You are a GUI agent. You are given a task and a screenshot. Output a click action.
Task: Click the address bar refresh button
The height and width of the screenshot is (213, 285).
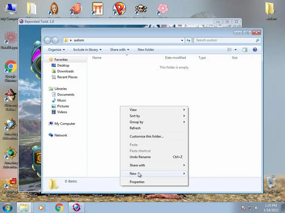[x=188, y=40]
